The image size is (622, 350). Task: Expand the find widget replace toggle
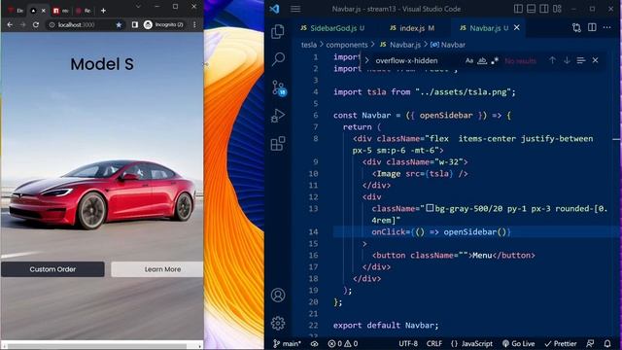click(x=366, y=60)
